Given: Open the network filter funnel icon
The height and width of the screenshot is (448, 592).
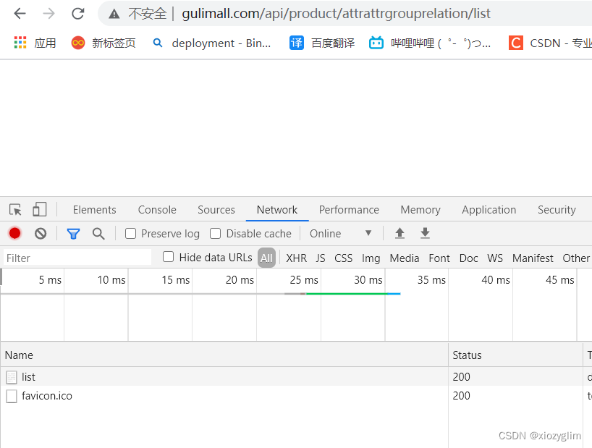Looking at the screenshot, I should point(73,233).
